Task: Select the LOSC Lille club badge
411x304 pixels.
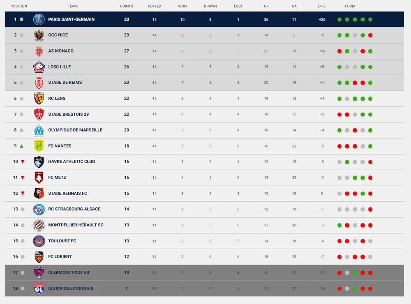Action: click(x=39, y=67)
